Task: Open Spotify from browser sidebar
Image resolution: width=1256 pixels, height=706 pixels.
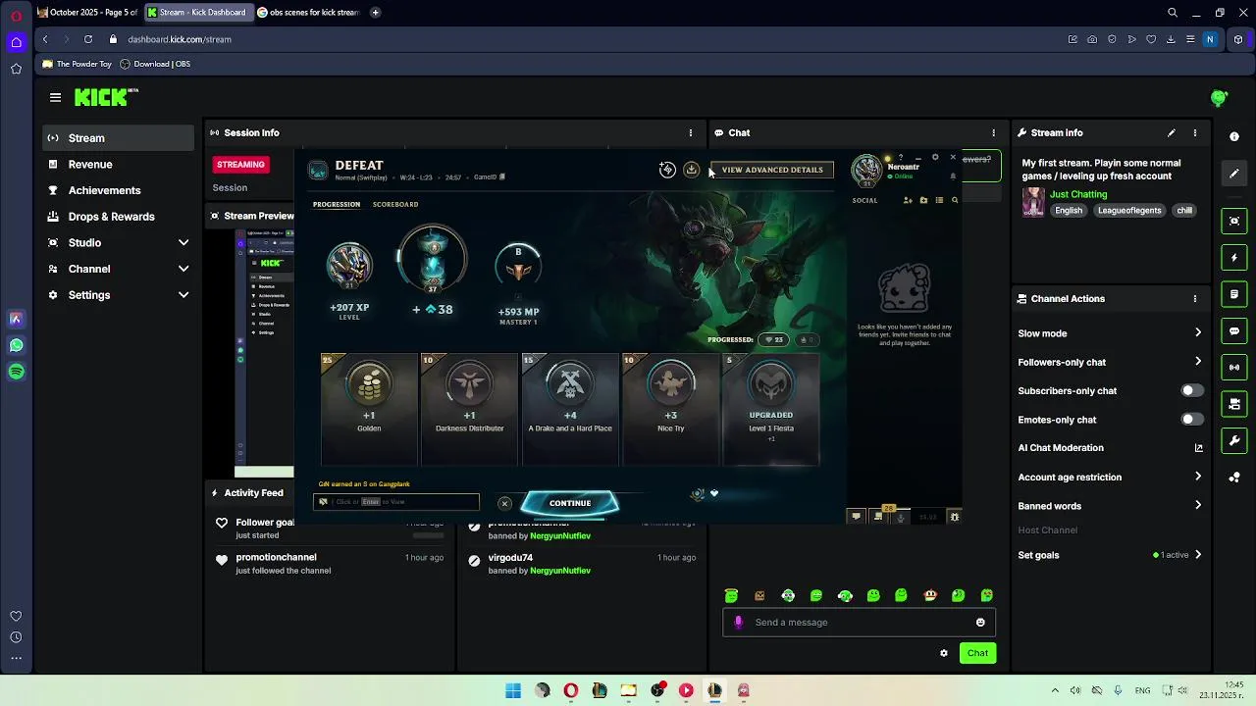Action: point(16,372)
